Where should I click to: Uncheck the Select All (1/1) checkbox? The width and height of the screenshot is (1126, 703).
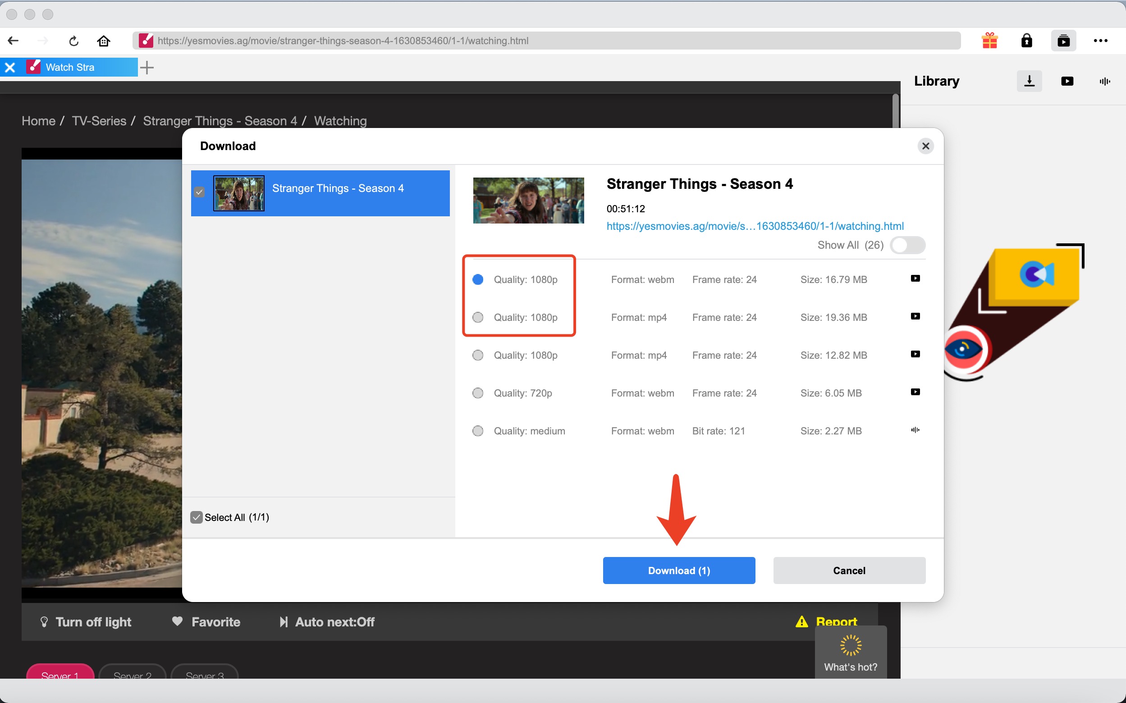[x=196, y=517]
